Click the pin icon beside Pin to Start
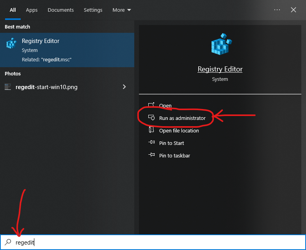The image size is (306, 250). pos(151,142)
